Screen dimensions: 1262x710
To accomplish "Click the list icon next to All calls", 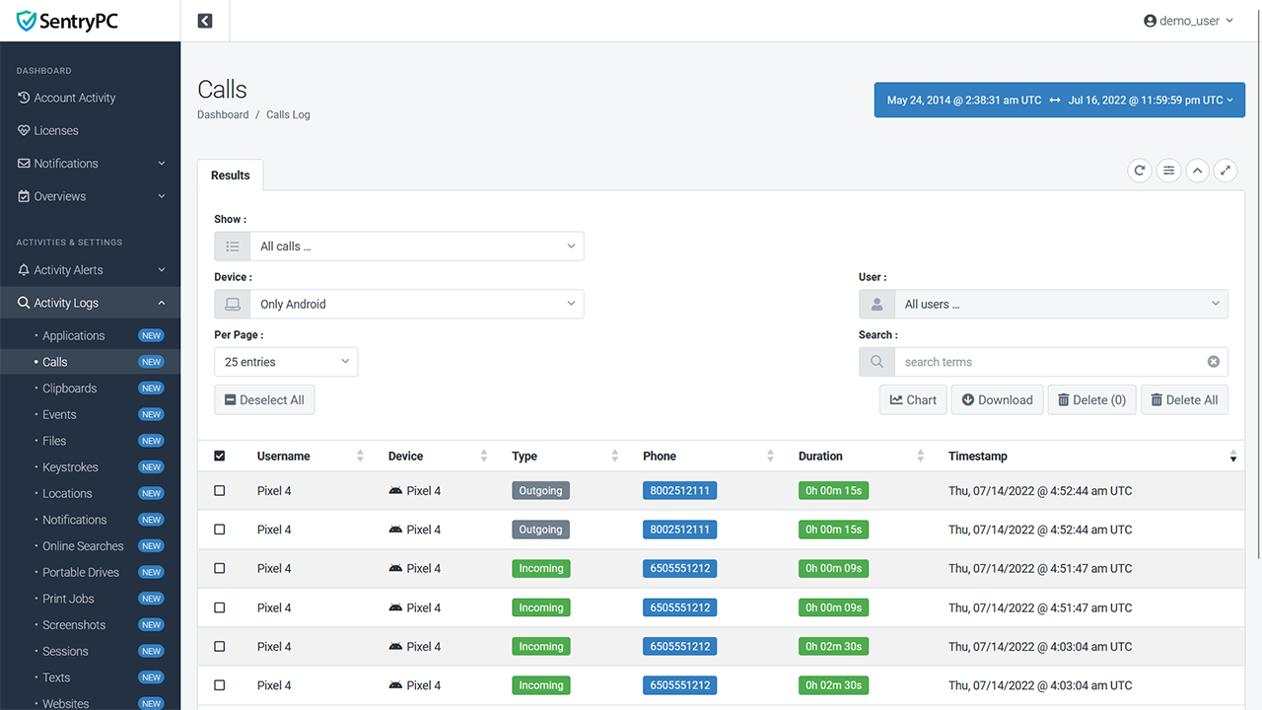I will (x=233, y=247).
